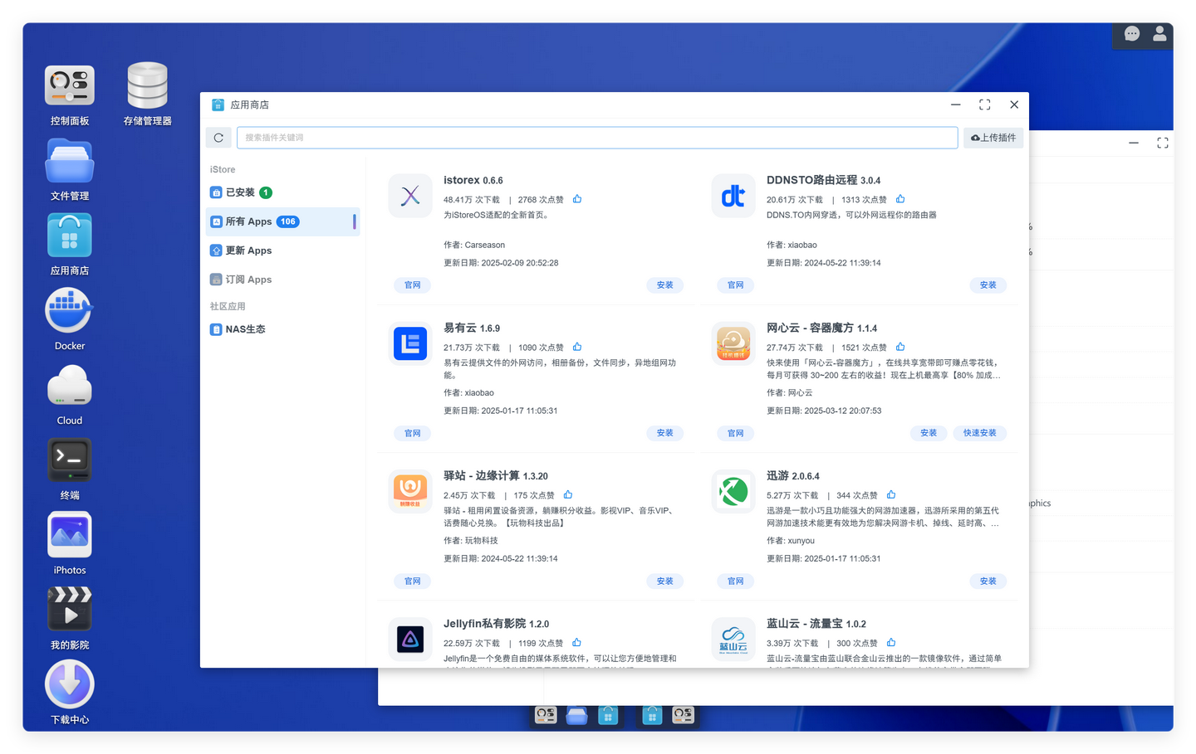Image resolution: width=1196 pixels, height=754 pixels.
Task: Visit the 官网 link for istorex
Action: (x=413, y=285)
